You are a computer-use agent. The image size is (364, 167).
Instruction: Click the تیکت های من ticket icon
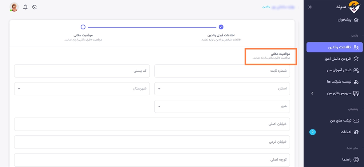[356, 120]
